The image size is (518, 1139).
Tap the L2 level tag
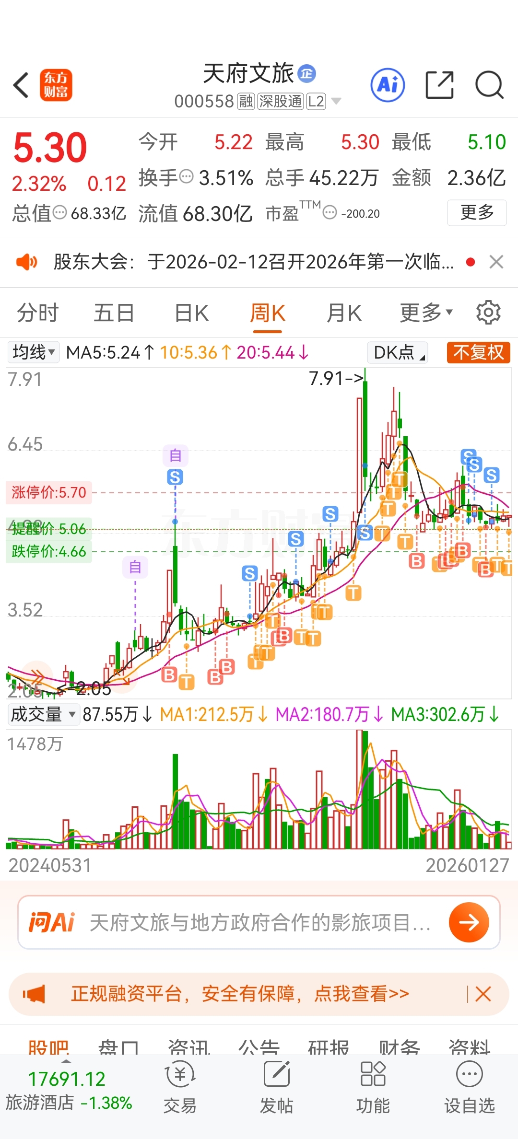tap(317, 102)
